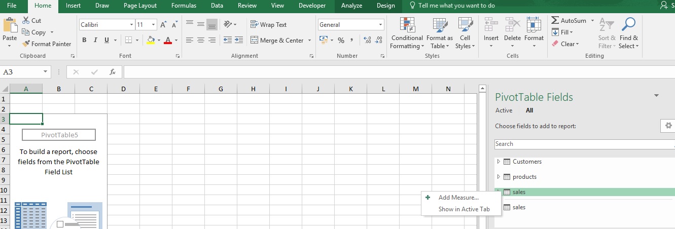Screen dimensions: 675x229
Task: Click Bottom Align icon
Action: pyautogui.click(x=212, y=23)
